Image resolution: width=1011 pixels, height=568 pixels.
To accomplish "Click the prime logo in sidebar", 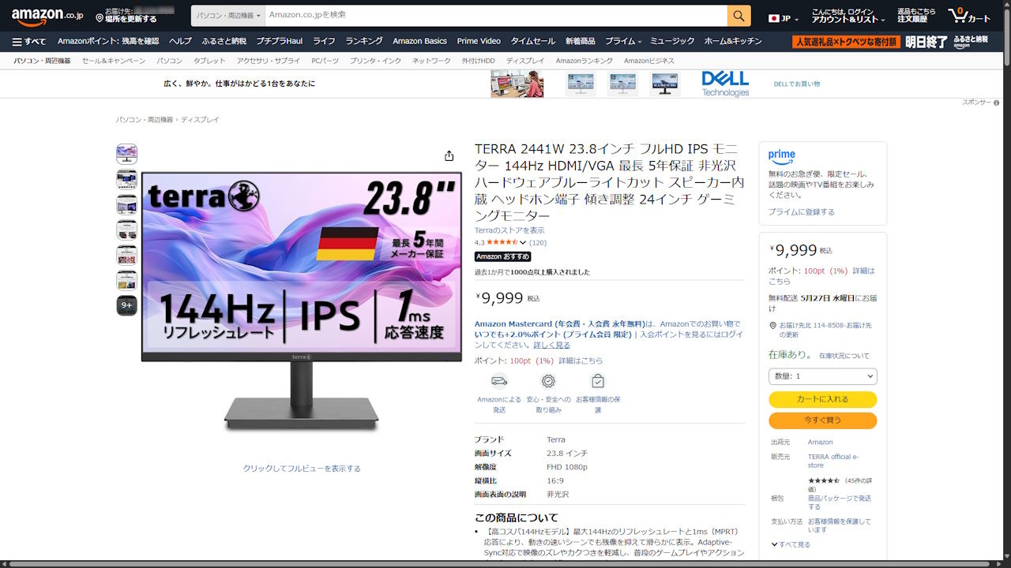I will coord(782,156).
